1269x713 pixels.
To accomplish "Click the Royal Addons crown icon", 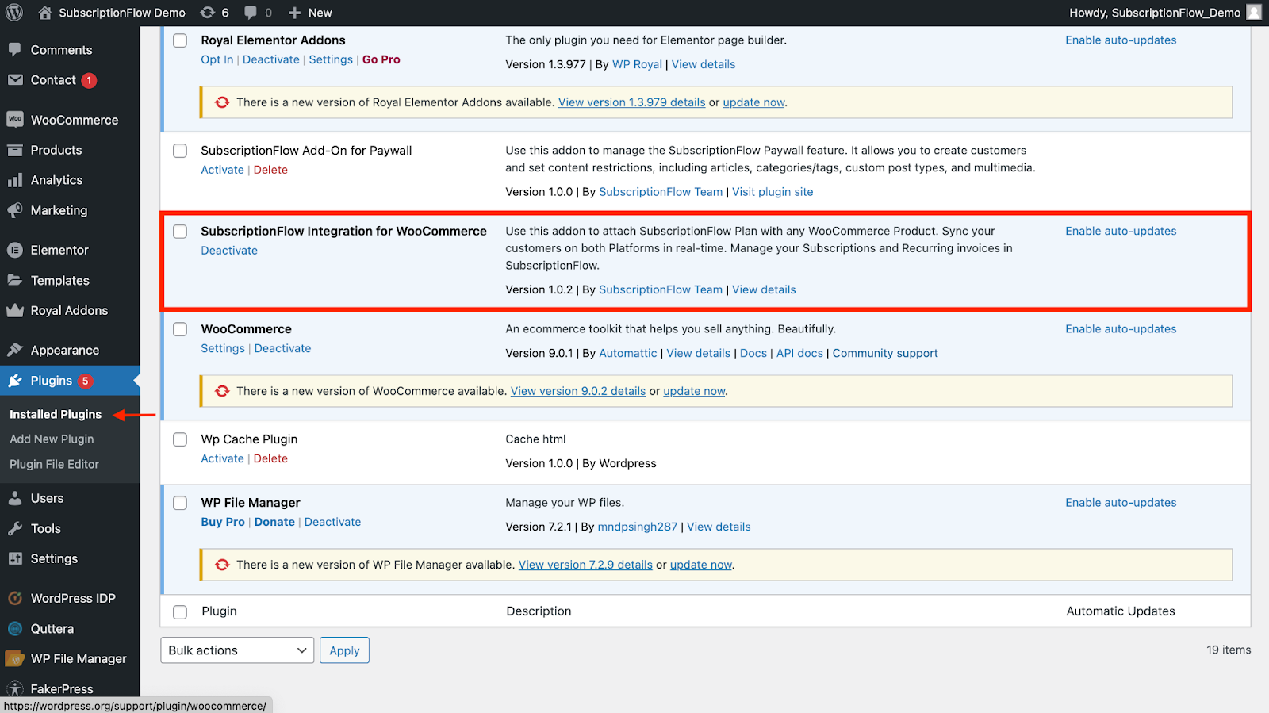I will (x=15, y=310).
